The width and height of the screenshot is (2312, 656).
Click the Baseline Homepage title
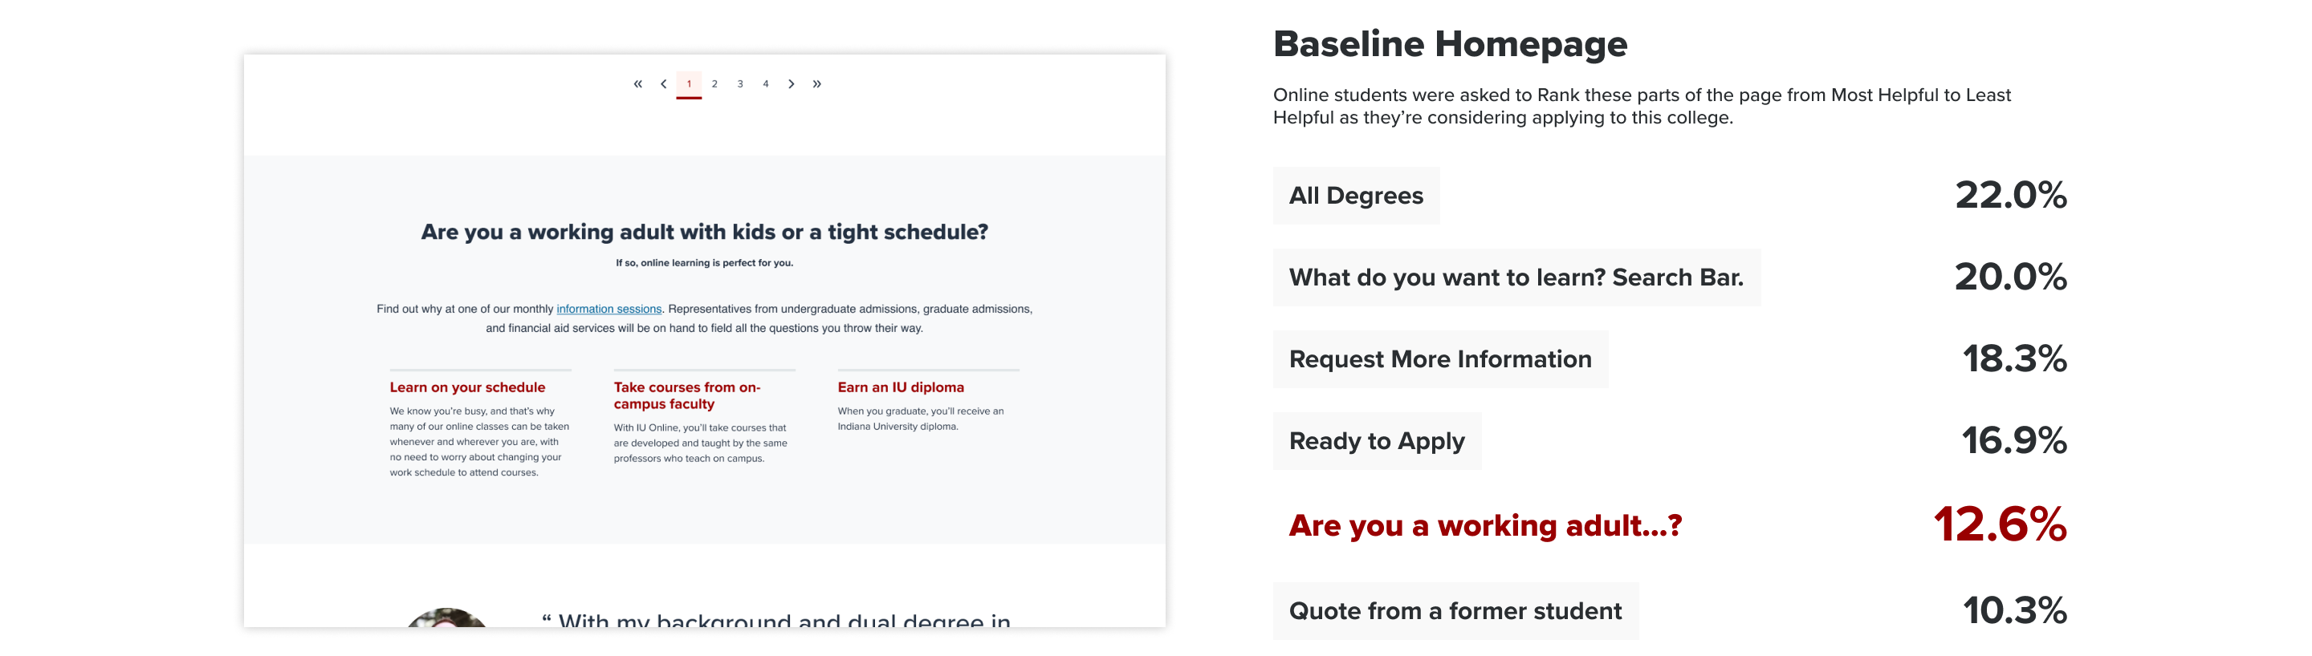(x=1450, y=44)
